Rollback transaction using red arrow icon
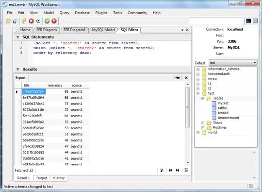This screenshot has height=192, width=262. click(x=54, y=21)
